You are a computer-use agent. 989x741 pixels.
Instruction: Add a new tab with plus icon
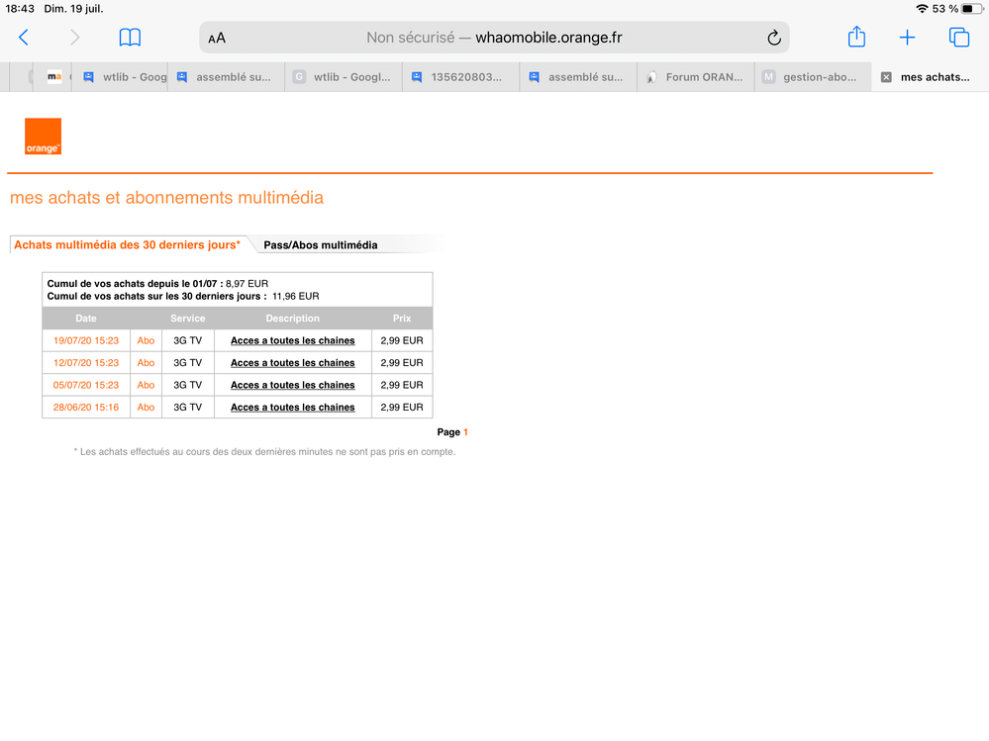pyautogui.click(x=907, y=38)
